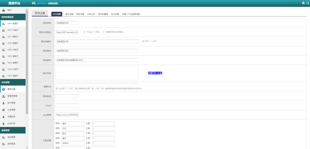Open the 财务设置 tab
The image size is (310, 149).
click(80, 14)
